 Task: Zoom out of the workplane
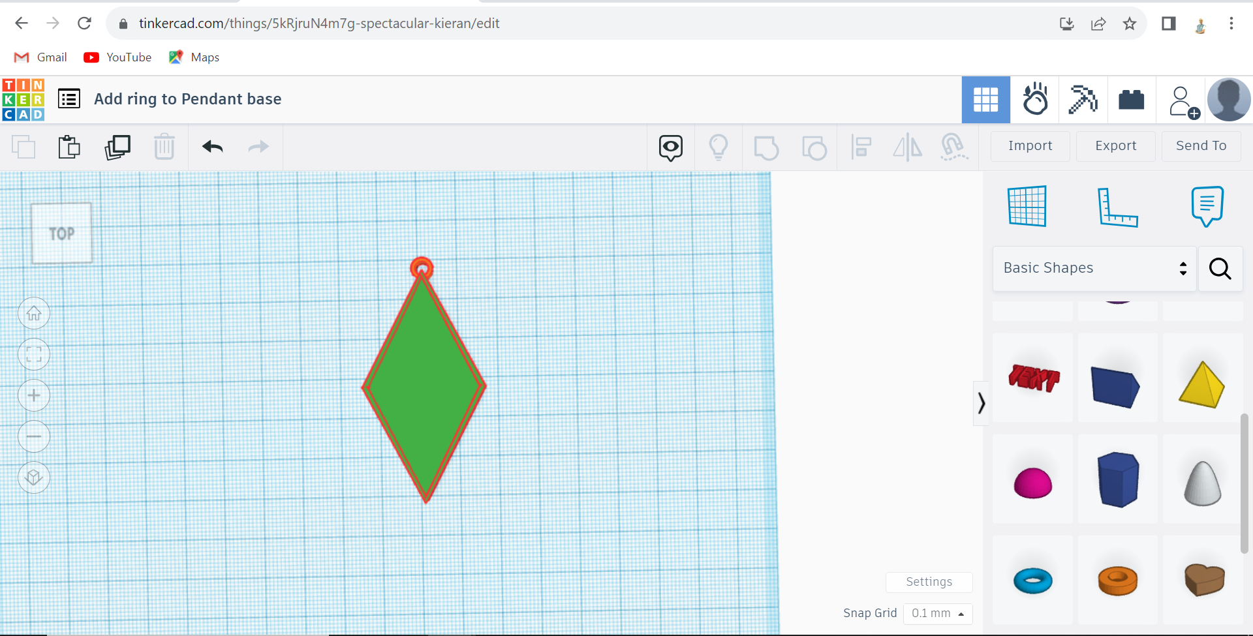[x=34, y=436]
